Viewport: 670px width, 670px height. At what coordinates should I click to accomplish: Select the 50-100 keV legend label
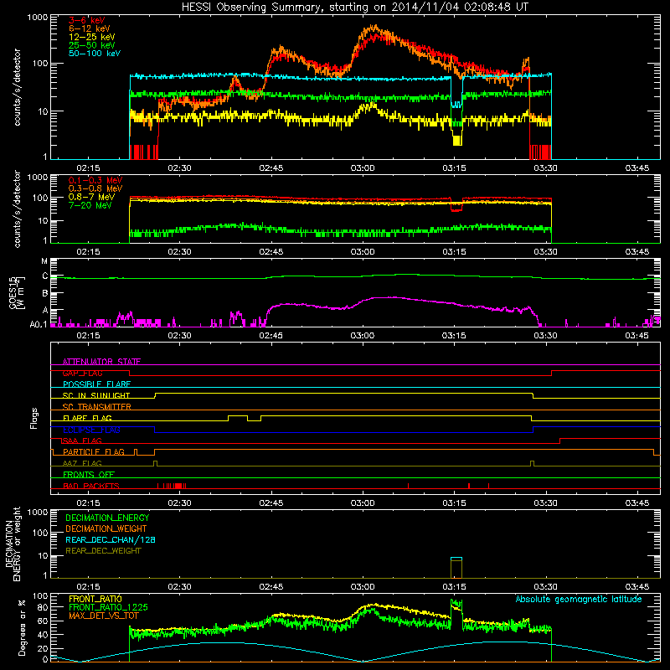point(95,54)
